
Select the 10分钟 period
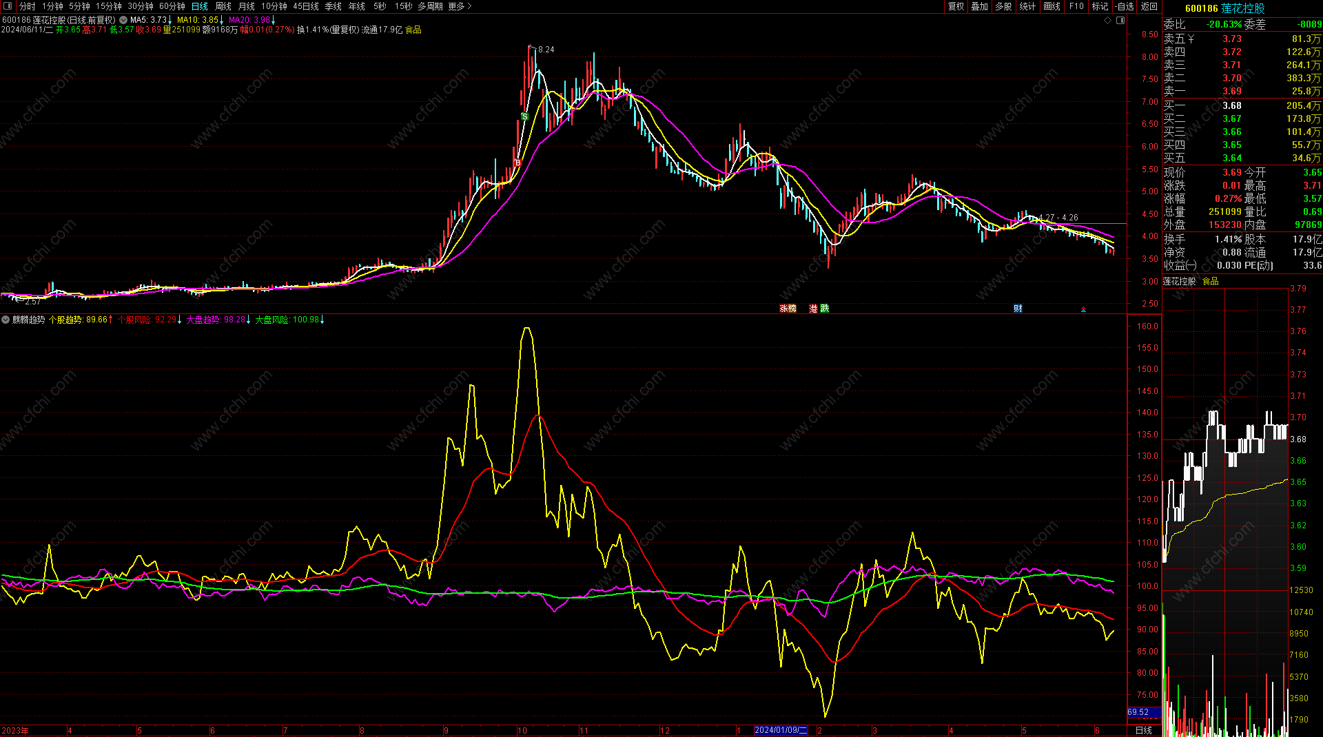(274, 6)
